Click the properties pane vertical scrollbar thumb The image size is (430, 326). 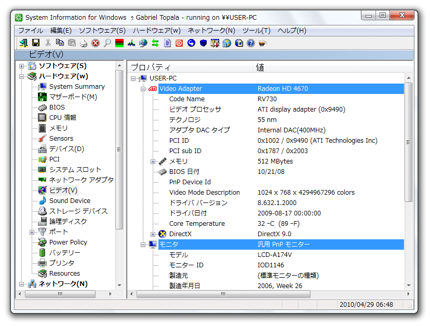click(408, 142)
